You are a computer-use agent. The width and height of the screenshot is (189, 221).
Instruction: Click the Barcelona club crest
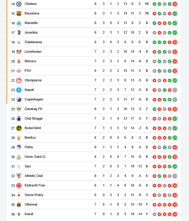point(19,13)
